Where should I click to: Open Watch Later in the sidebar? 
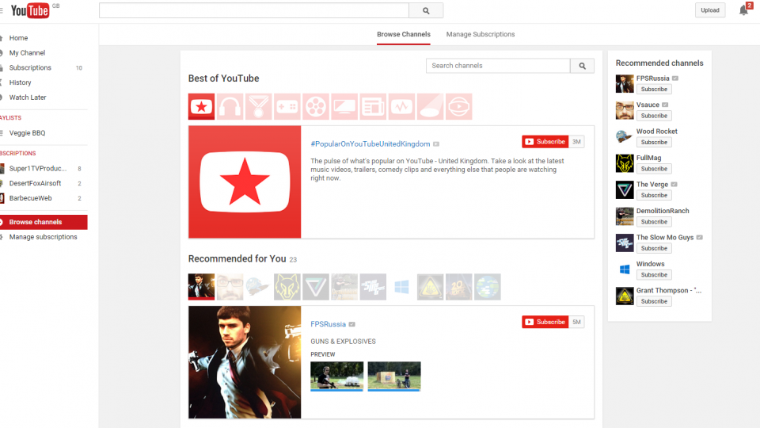[x=28, y=97]
